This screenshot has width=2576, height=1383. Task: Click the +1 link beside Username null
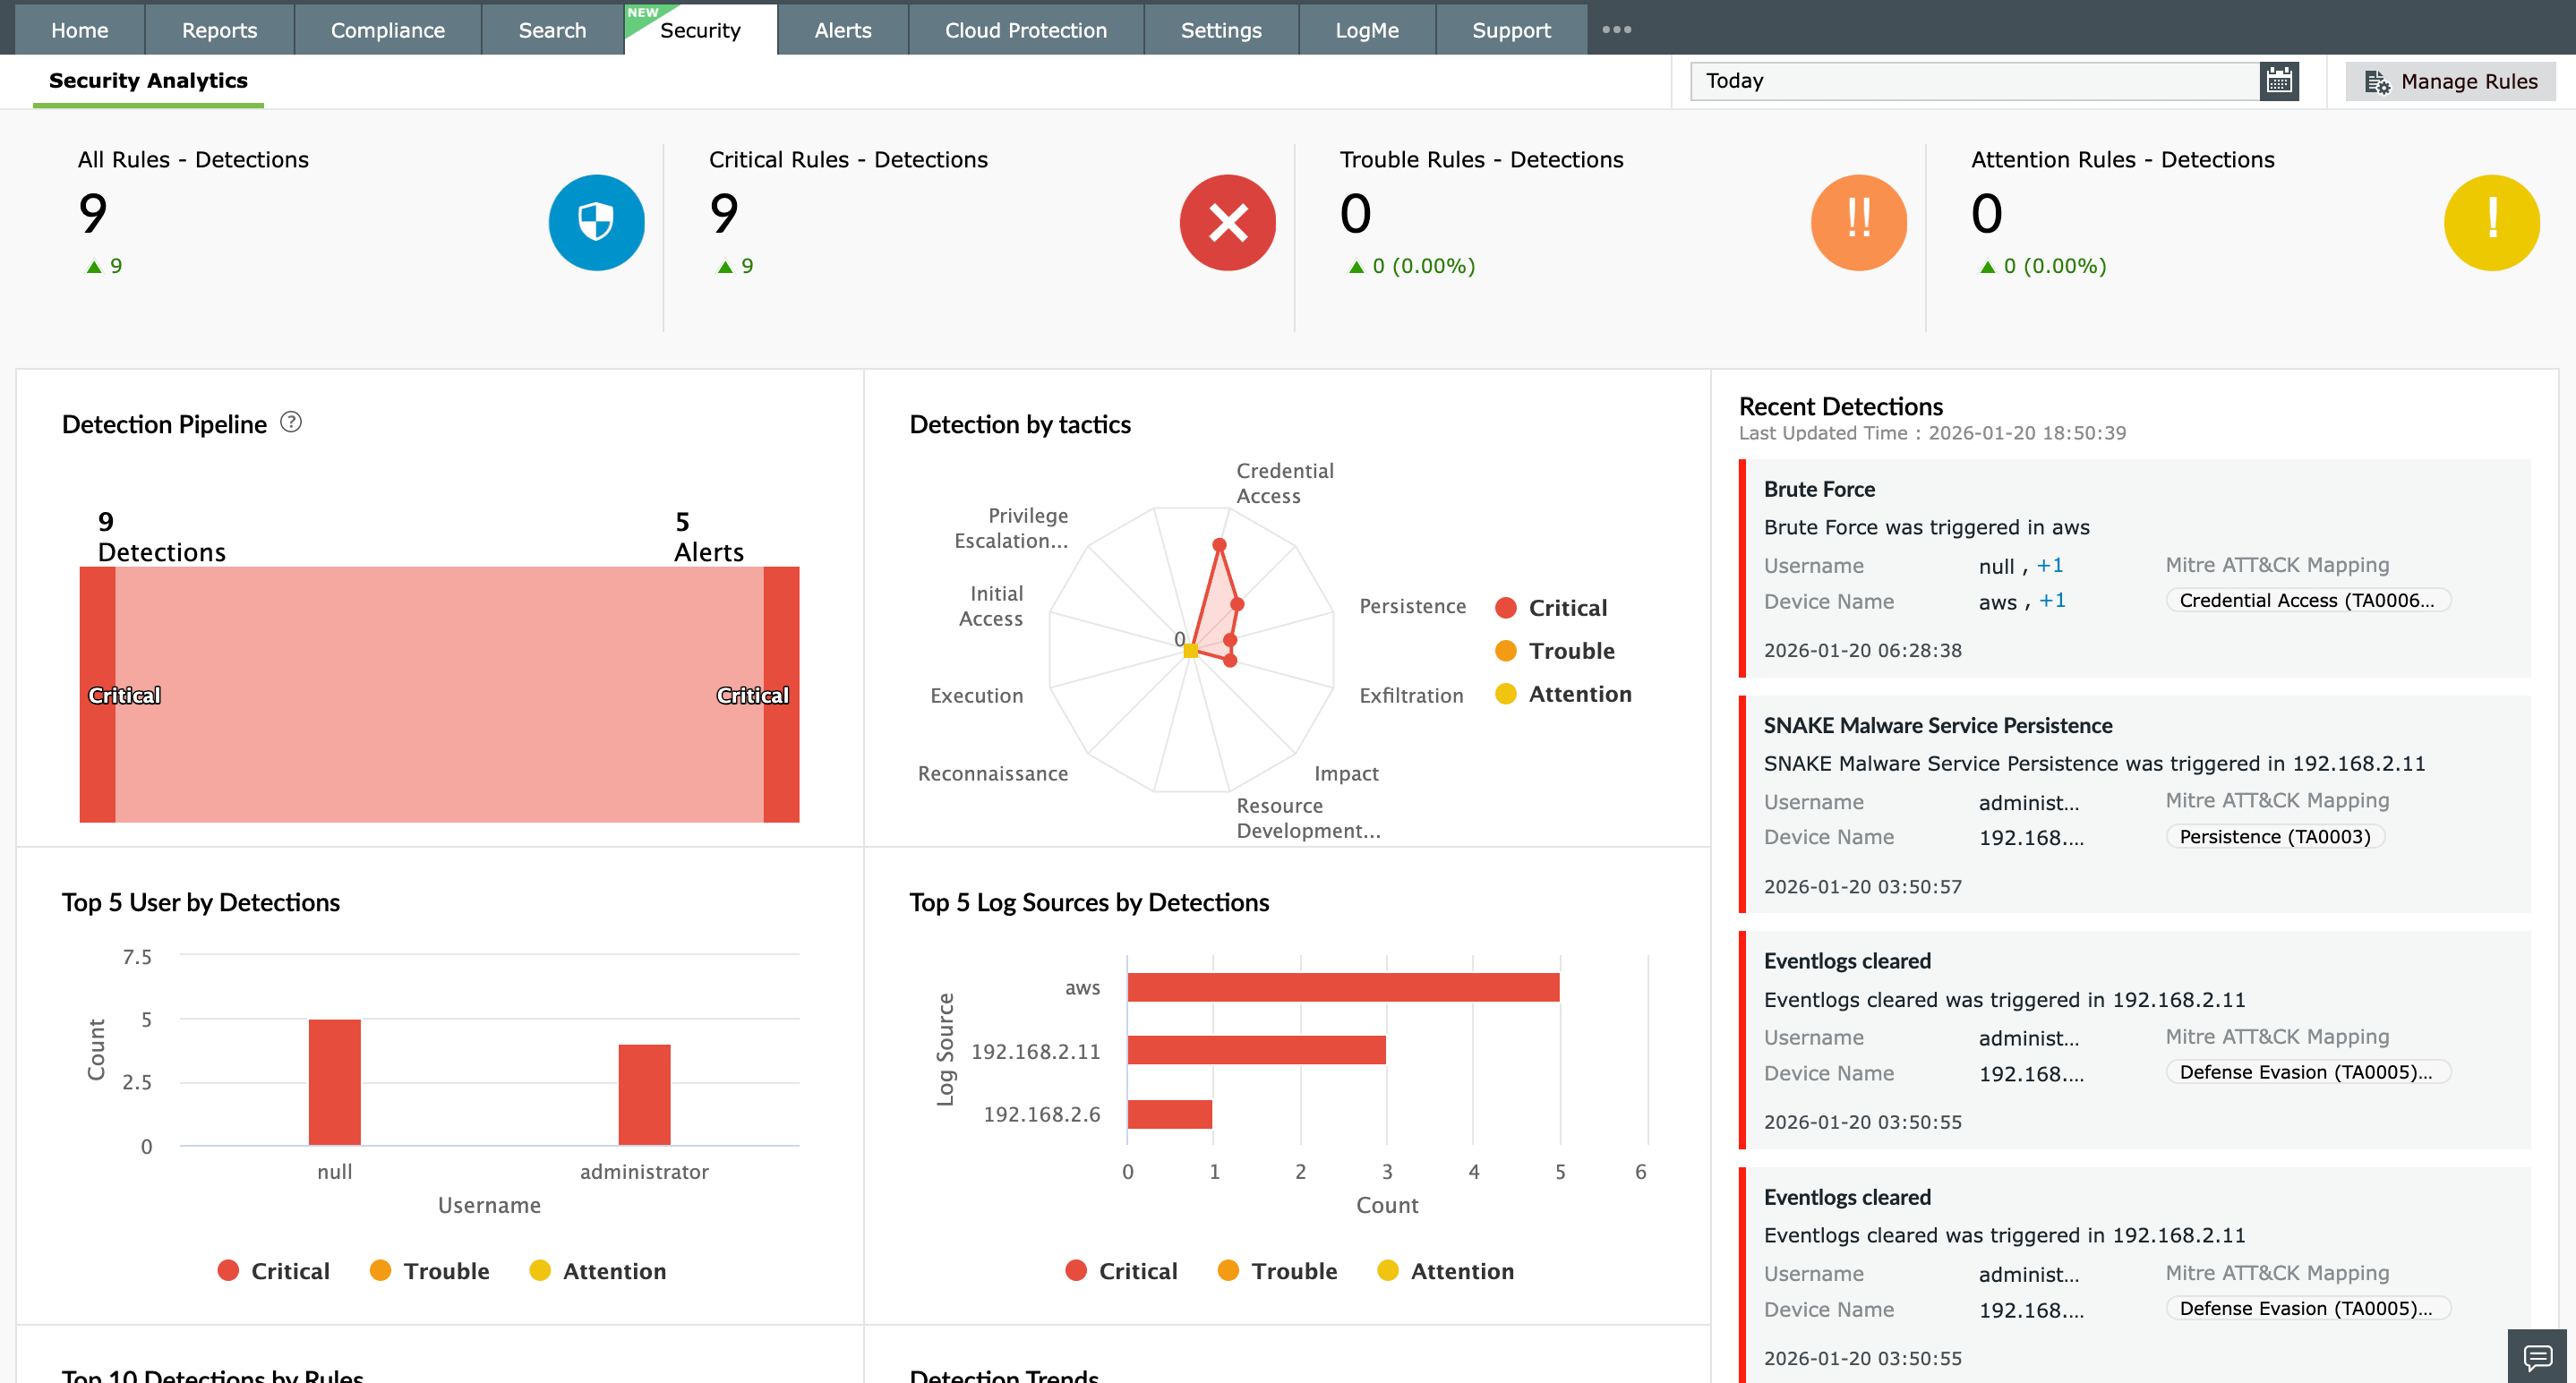click(2050, 565)
